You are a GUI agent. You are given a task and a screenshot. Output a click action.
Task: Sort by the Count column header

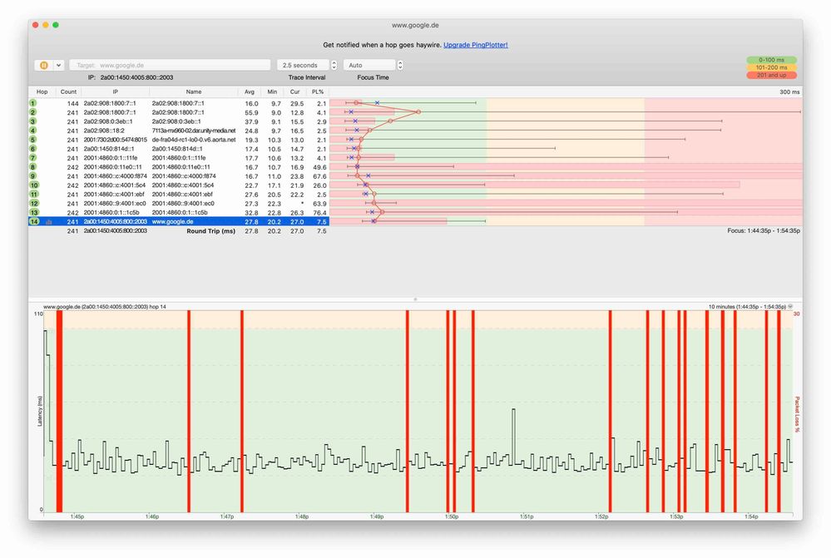68,91
